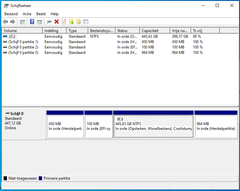The height and width of the screenshot is (191, 240).
Task: Sort by the Capaciteit column header
Action: [x=155, y=31]
